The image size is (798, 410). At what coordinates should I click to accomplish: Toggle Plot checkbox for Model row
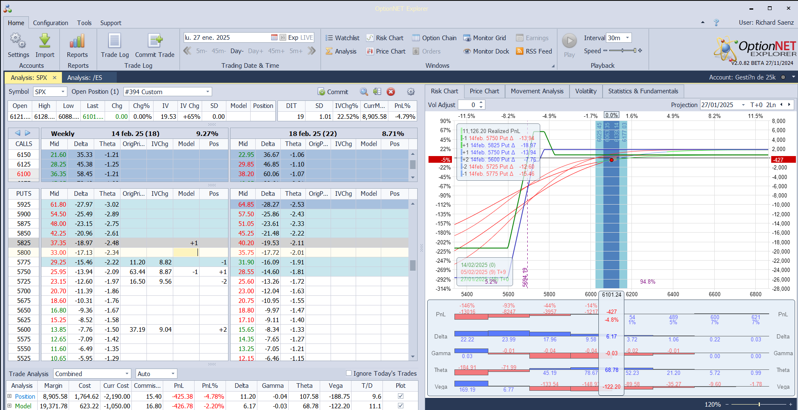(400, 406)
